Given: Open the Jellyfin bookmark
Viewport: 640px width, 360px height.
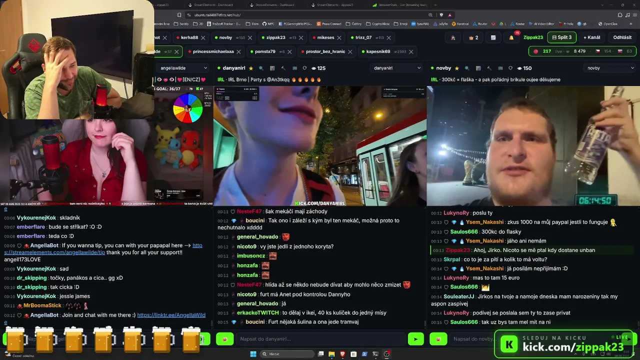Looking at the screenshot, I should pyautogui.click(x=440, y=23).
